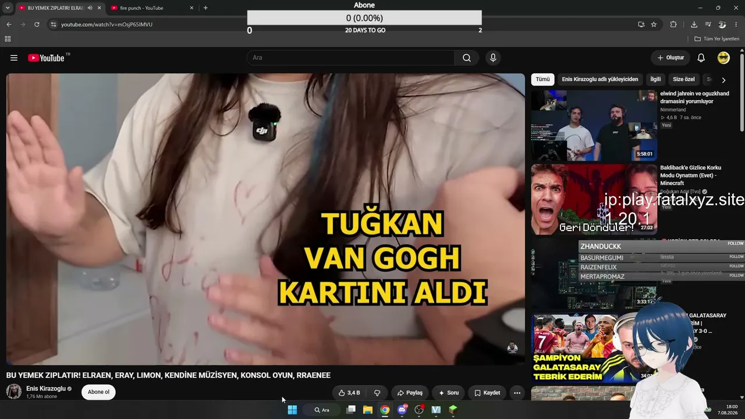Select the 'Size özel' filter chip
The image size is (745, 419).
click(x=684, y=79)
